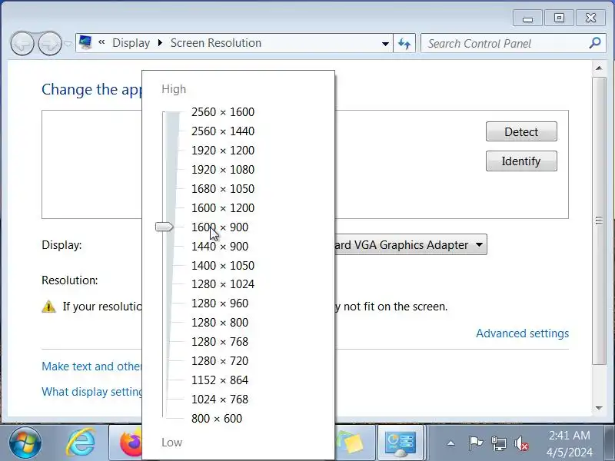Image resolution: width=615 pixels, height=461 pixels.
Task: Click the resolution warning triangle icon
Action: (x=48, y=307)
